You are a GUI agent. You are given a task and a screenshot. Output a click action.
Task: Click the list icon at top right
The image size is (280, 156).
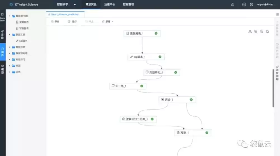pos(277,15)
